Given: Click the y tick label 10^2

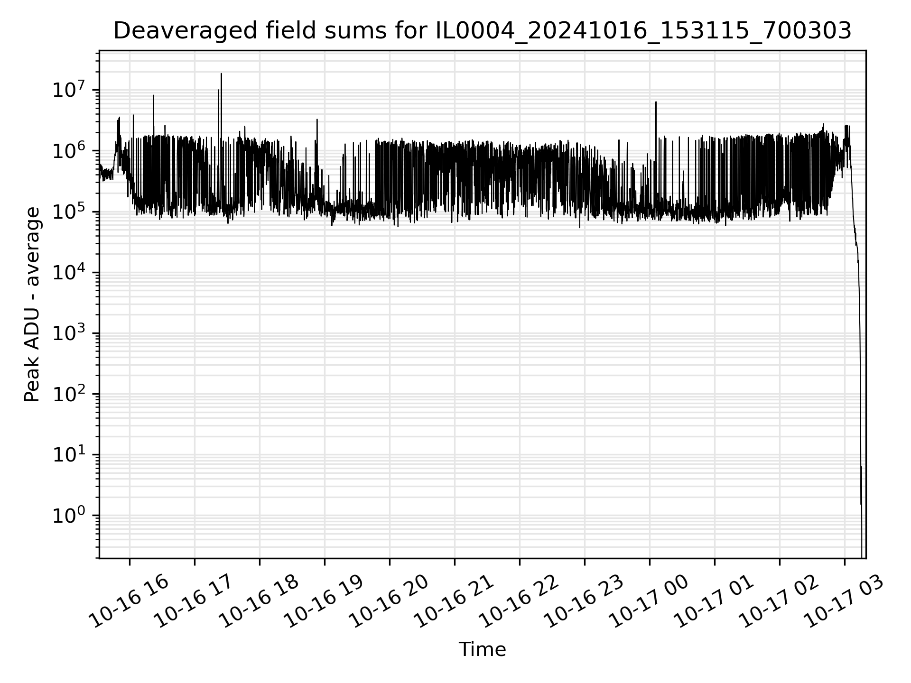Looking at the screenshot, I should point(69,393).
